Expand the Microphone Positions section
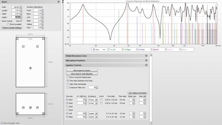This screenshot has height=125, width=222. 146,60
